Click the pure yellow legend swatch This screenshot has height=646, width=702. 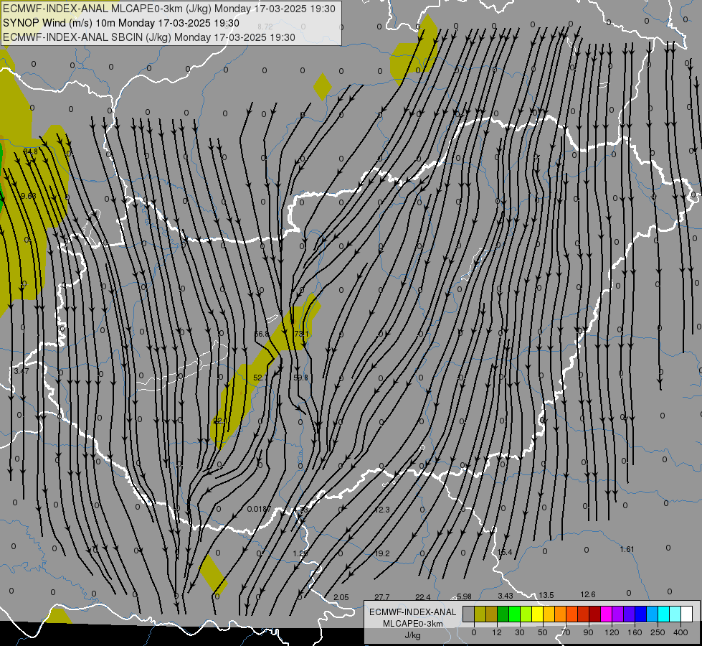[x=537, y=614]
